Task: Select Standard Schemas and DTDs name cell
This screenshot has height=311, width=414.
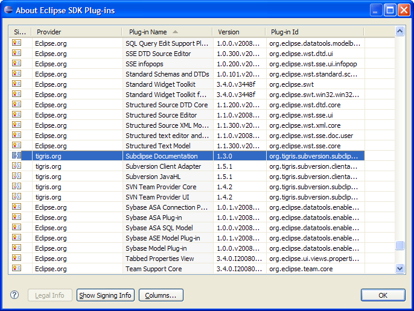Action: [167, 74]
